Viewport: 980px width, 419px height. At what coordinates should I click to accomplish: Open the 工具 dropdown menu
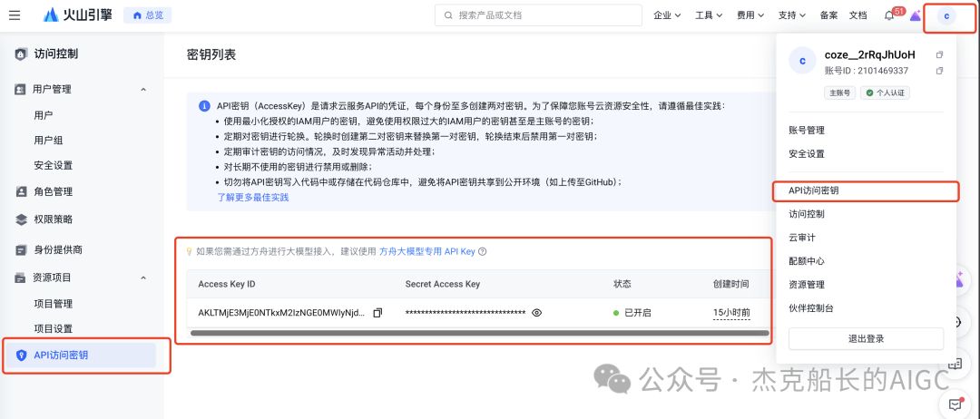[709, 15]
